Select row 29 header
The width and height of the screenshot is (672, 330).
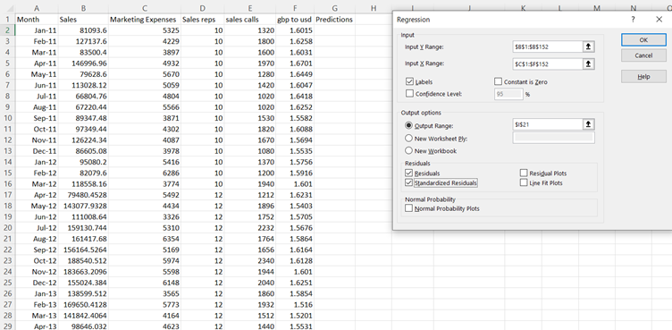7,326
